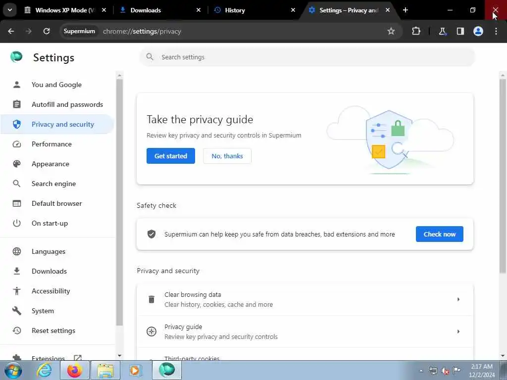Click the Search settings field
Image resolution: width=507 pixels, height=380 pixels.
tap(307, 57)
